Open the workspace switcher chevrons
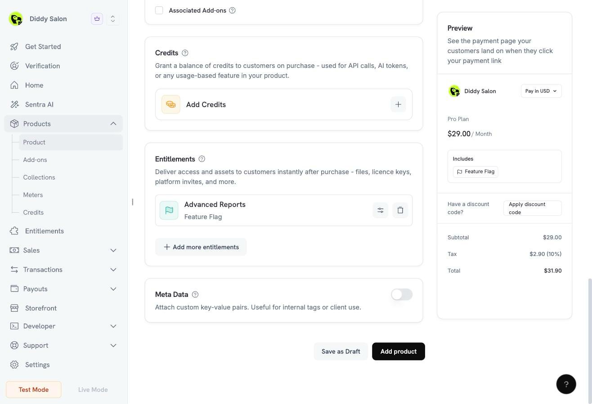The width and height of the screenshot is (592, 404). (113, 18)
